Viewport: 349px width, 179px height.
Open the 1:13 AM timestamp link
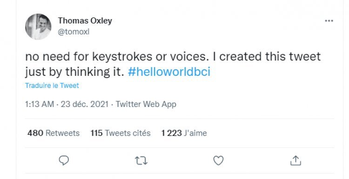(40, 104)
